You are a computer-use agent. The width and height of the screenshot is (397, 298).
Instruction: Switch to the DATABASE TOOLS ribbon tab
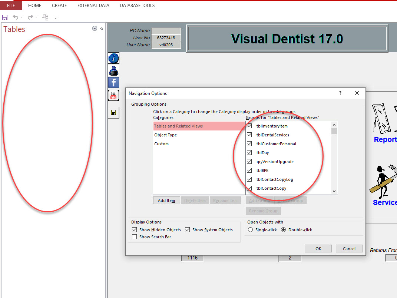tap(137, 5)
